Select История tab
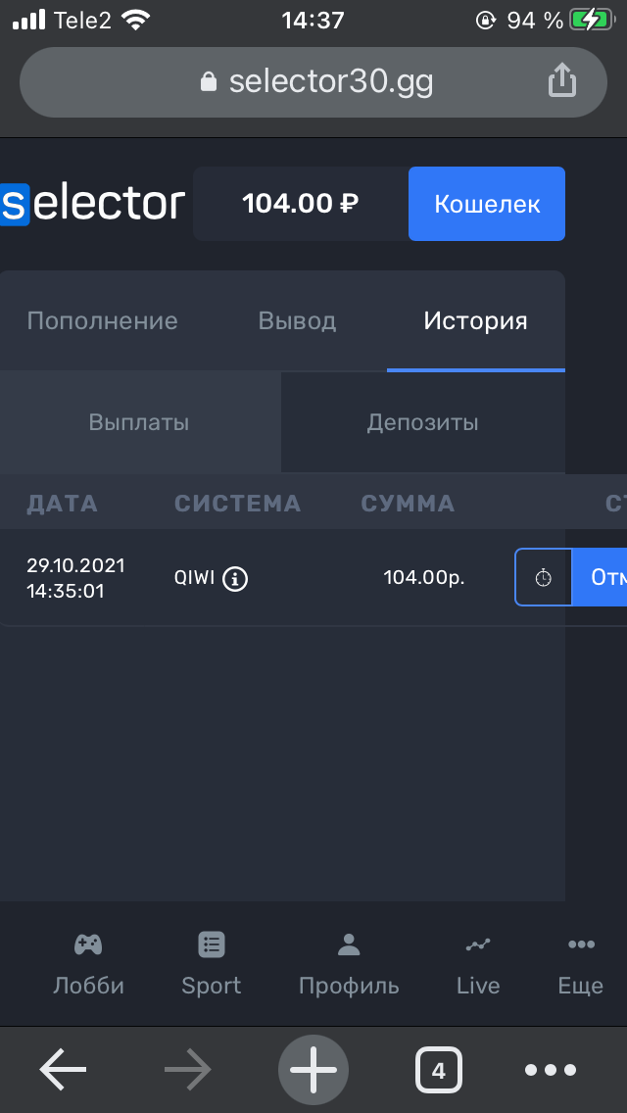 point(476,320)
